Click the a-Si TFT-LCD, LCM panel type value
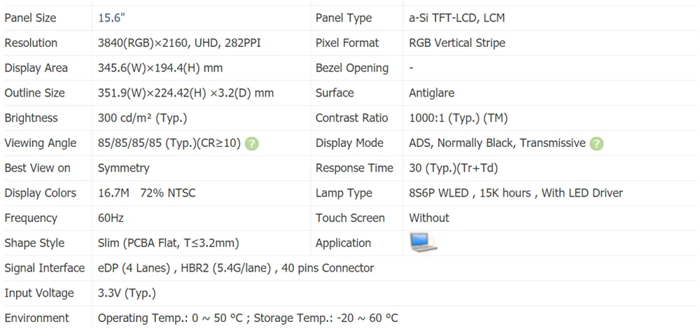 (456, 18)
